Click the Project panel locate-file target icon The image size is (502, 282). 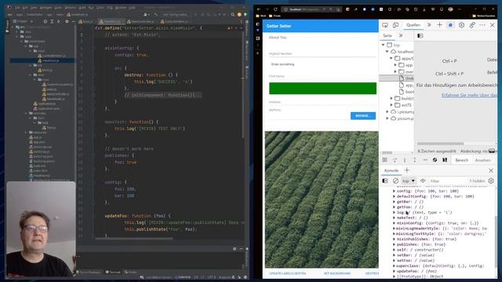45,21
